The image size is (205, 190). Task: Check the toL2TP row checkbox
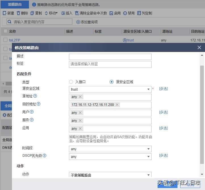pyautogui.click(x=5, y=40)
